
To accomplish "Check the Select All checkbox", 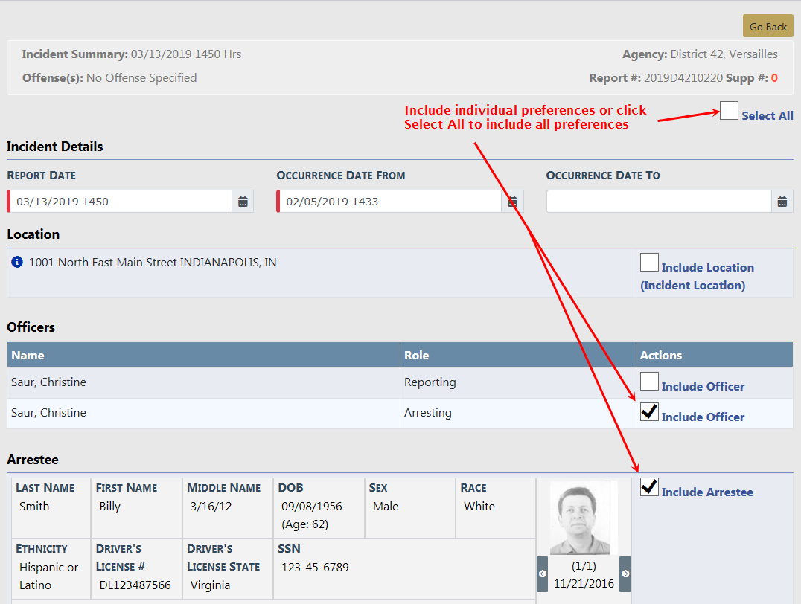I will pyautogui.click(x=729, y=112).
